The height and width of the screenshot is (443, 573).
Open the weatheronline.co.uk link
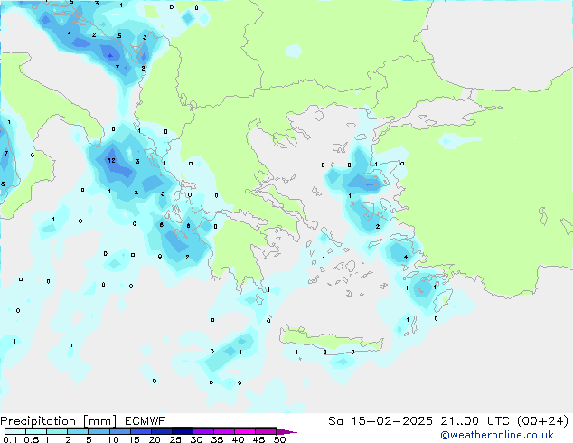pyautogui.click(x=497, y=435)
